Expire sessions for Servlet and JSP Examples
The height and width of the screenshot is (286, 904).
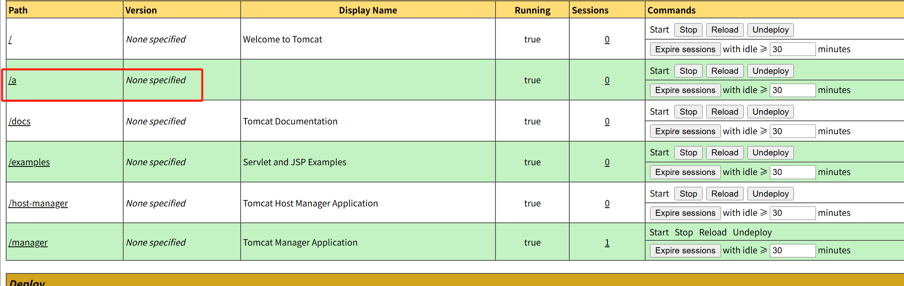[x=685, y=172]
